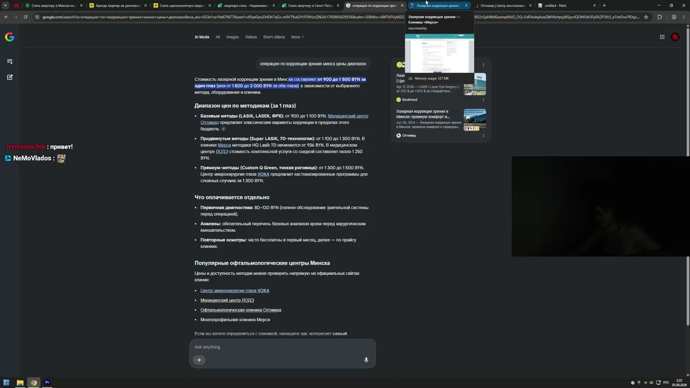Switch to Chrome in the taskbar
The image size is (690, 388).
point(33,383)
